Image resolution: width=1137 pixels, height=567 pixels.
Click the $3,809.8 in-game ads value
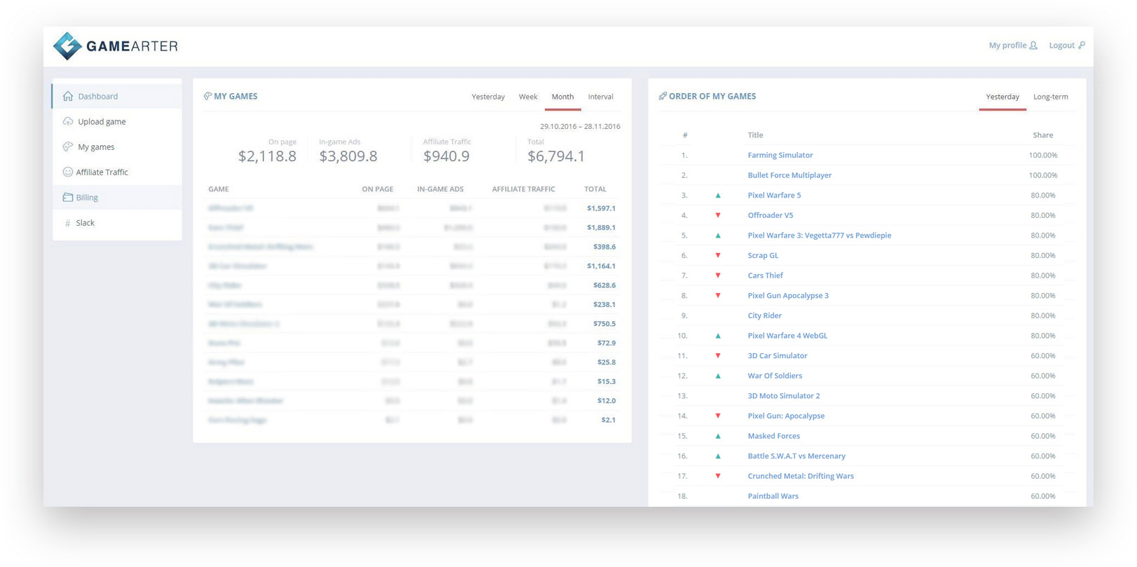348,156
